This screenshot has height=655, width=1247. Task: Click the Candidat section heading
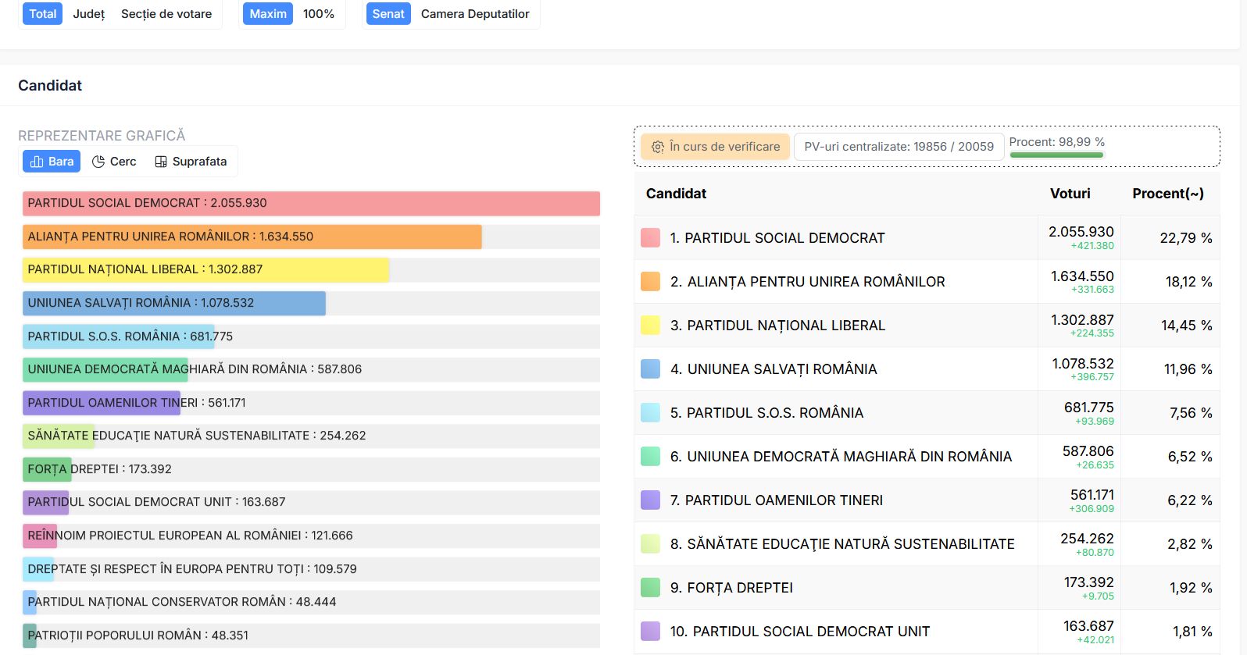tap(50, 86)
